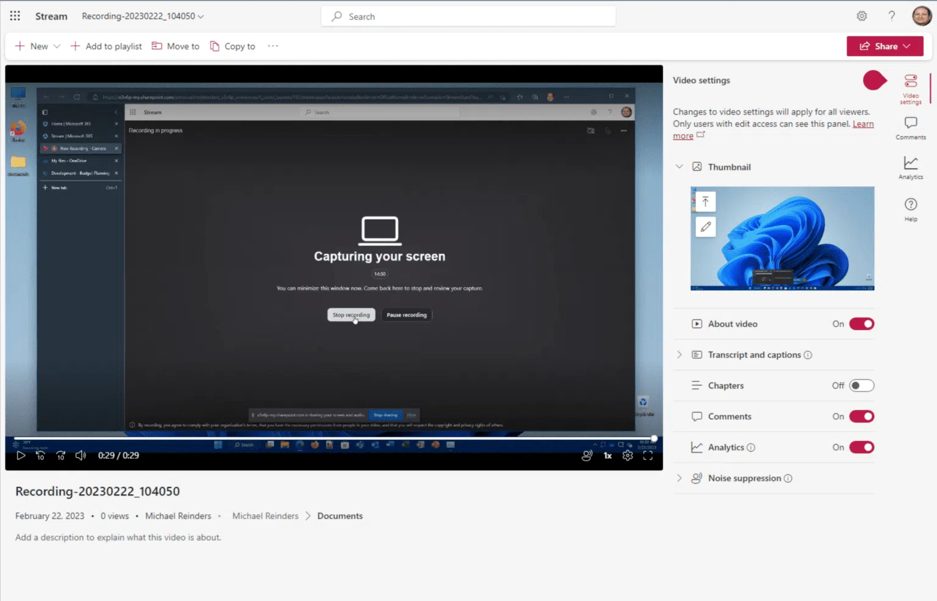Open the Learn more link

pyautogui.click(x=863, y=123)
